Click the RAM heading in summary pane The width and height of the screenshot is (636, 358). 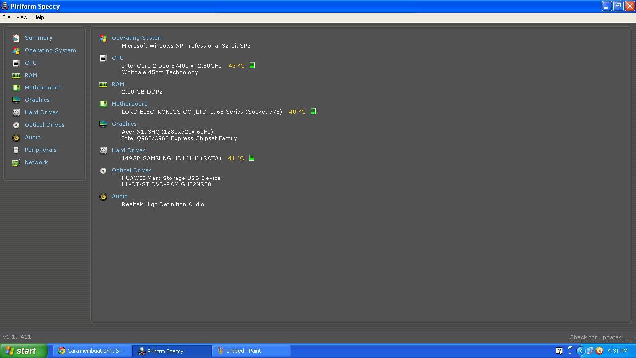[x=118, y=84]
